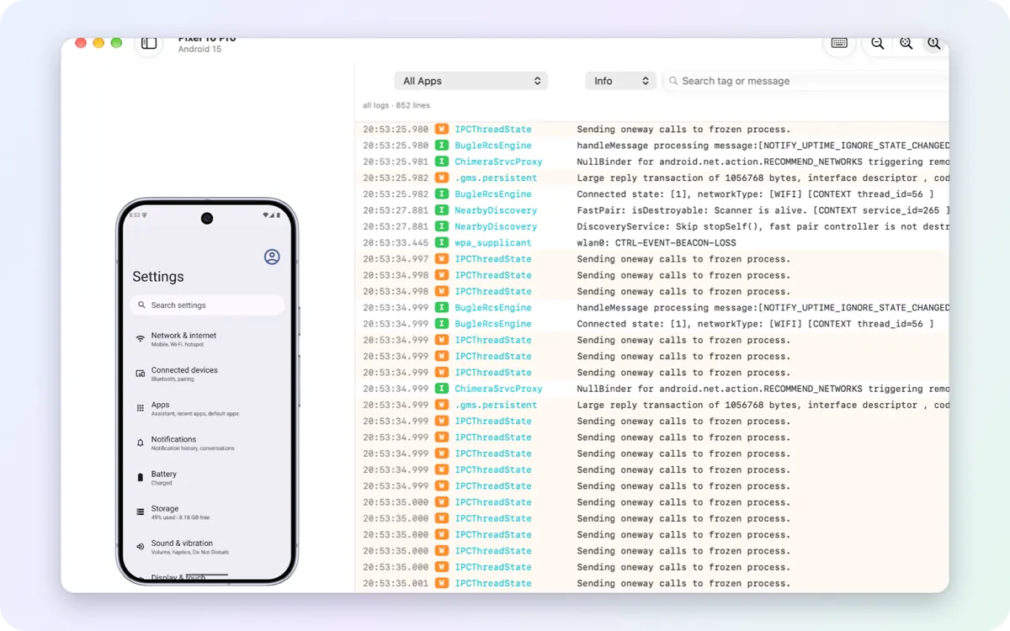The height and width of the screenshot is (631, 1010).
Task: Tap the Search settings box on phone
Action: coord(207,305)
